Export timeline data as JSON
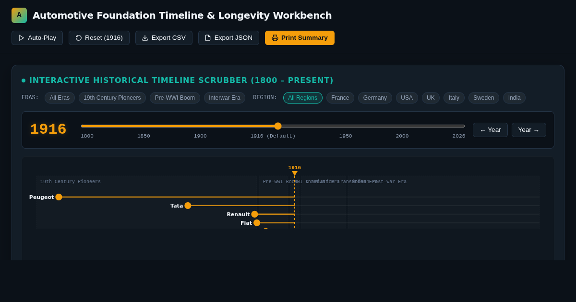This screenshot has width=576, height=302. 228,38
